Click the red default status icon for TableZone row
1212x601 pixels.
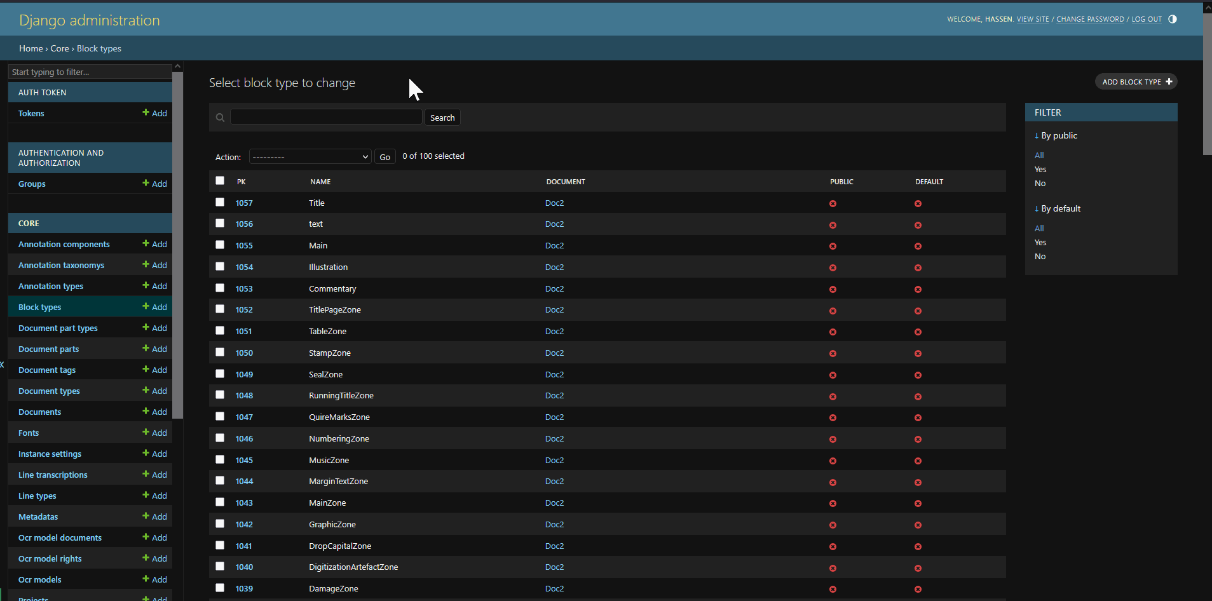click(x=918, y=332)
